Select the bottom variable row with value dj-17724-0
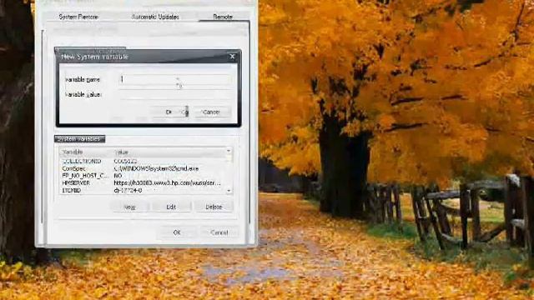 143,191
